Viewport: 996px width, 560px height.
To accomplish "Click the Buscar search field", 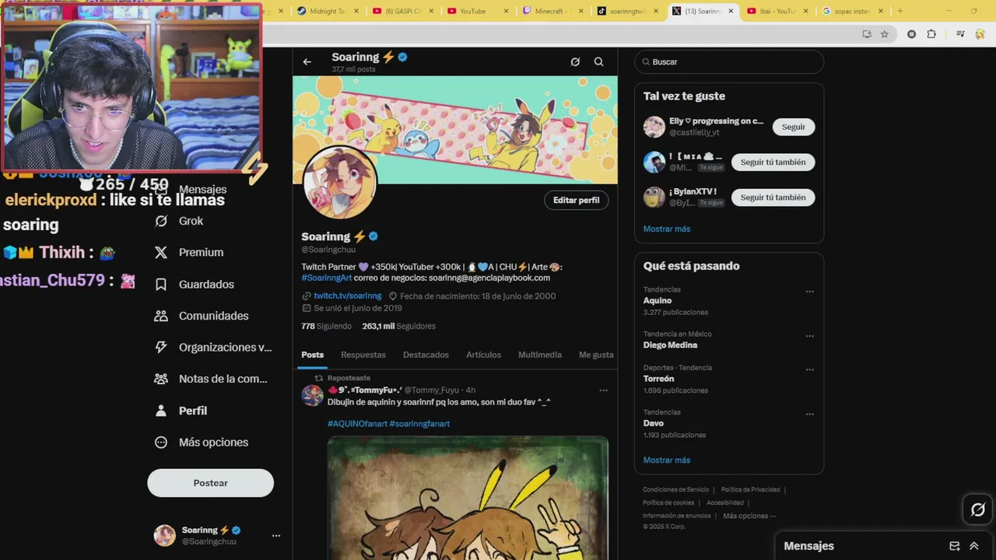I will click(728, 61).
